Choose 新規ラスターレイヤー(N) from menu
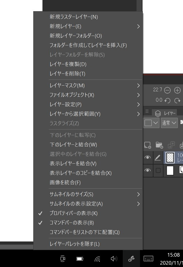 88,17
